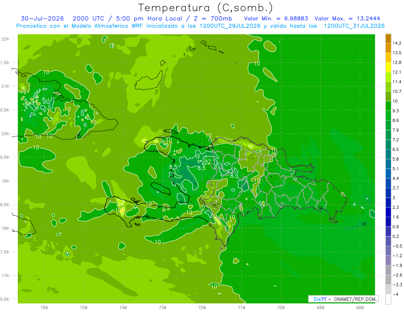Click the '0.9' value on the color scale
404x312 pixels.
click(x=396, y=226)
